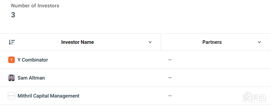Image resolution: width=271 pixels, height=107 pixels.
Task: Click the Partners dash for Sam Altman
Action: (x=170, y=78)
